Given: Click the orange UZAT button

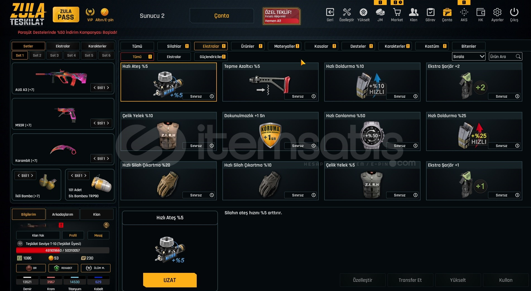Looking at the screenshot, I should pos(170,280).
